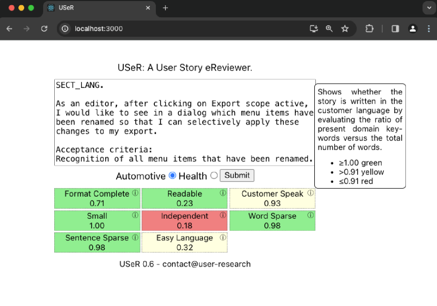Show info for Word Sparse metric
Screen dimensions: 437x306
point(310,215)
